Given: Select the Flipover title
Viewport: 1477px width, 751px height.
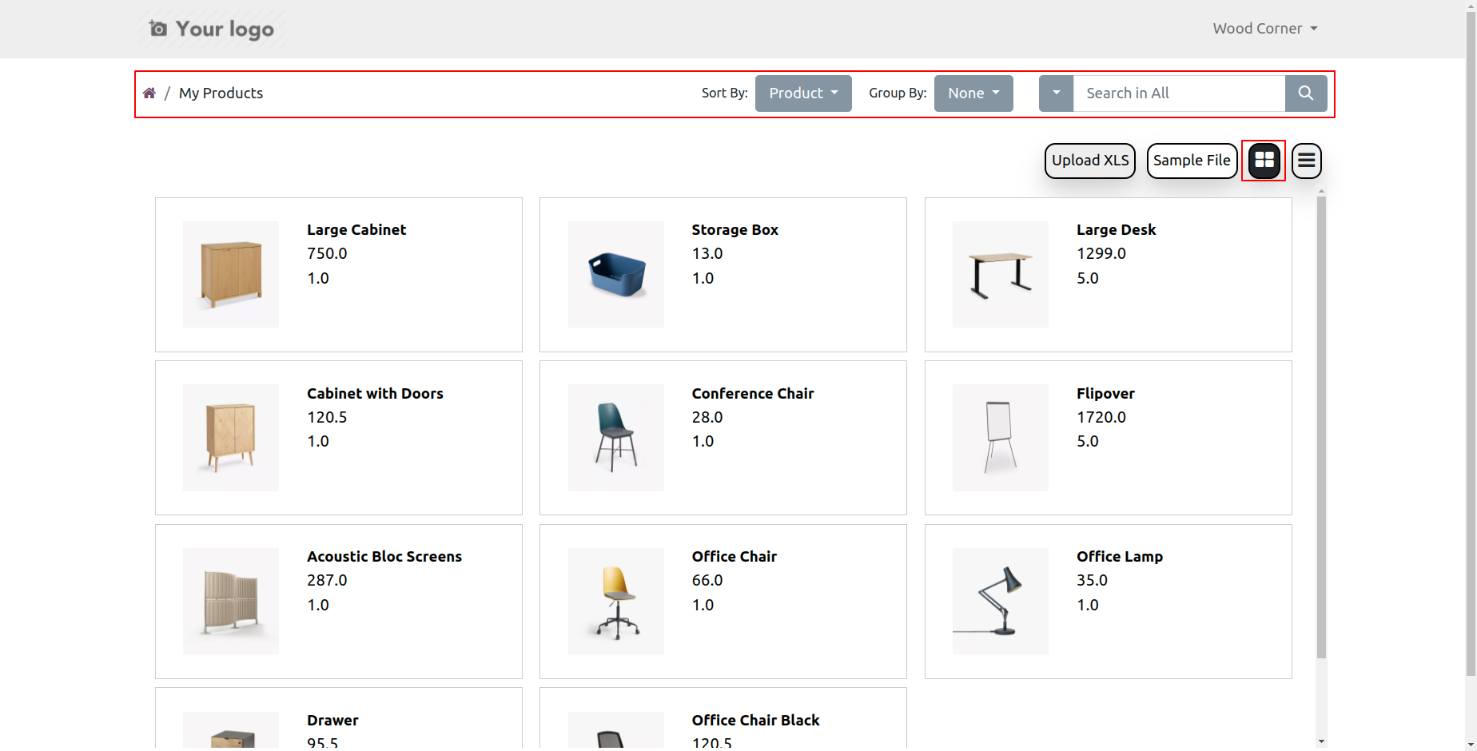Looking at the screenshot, I should [1105, 394].
